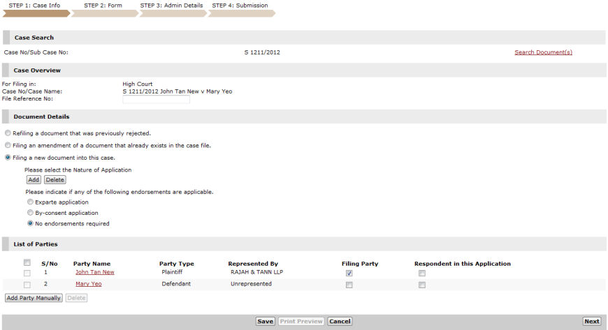
Task: Click Delete under Nature of Application
Action: 55,180
